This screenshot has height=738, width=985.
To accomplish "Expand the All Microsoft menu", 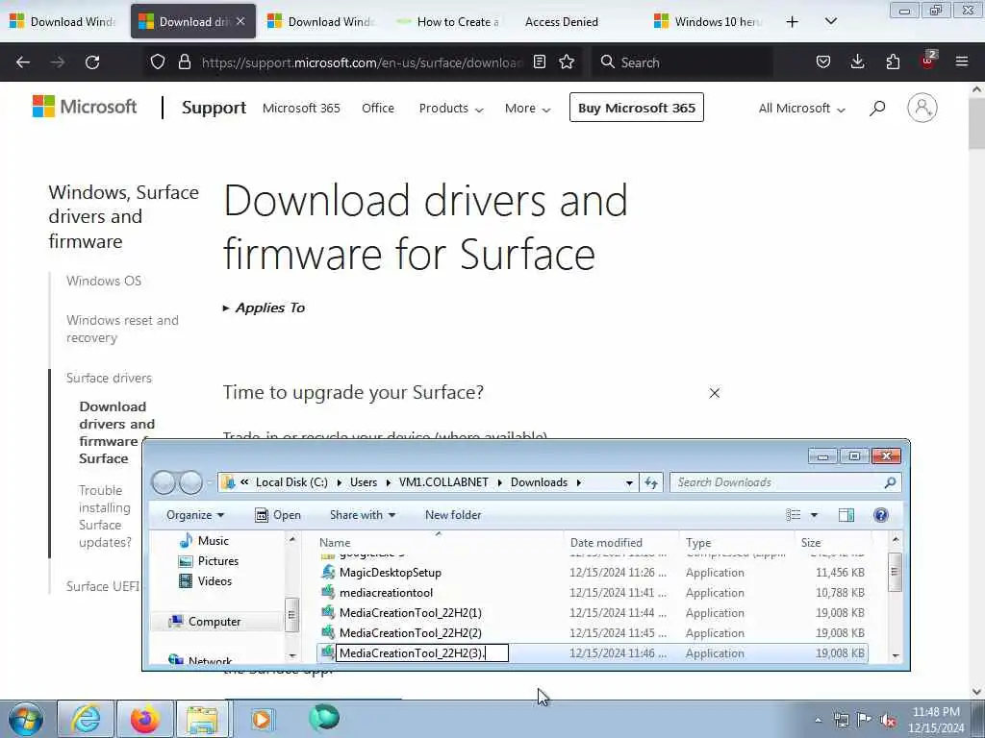I will (x=801, y=108).
